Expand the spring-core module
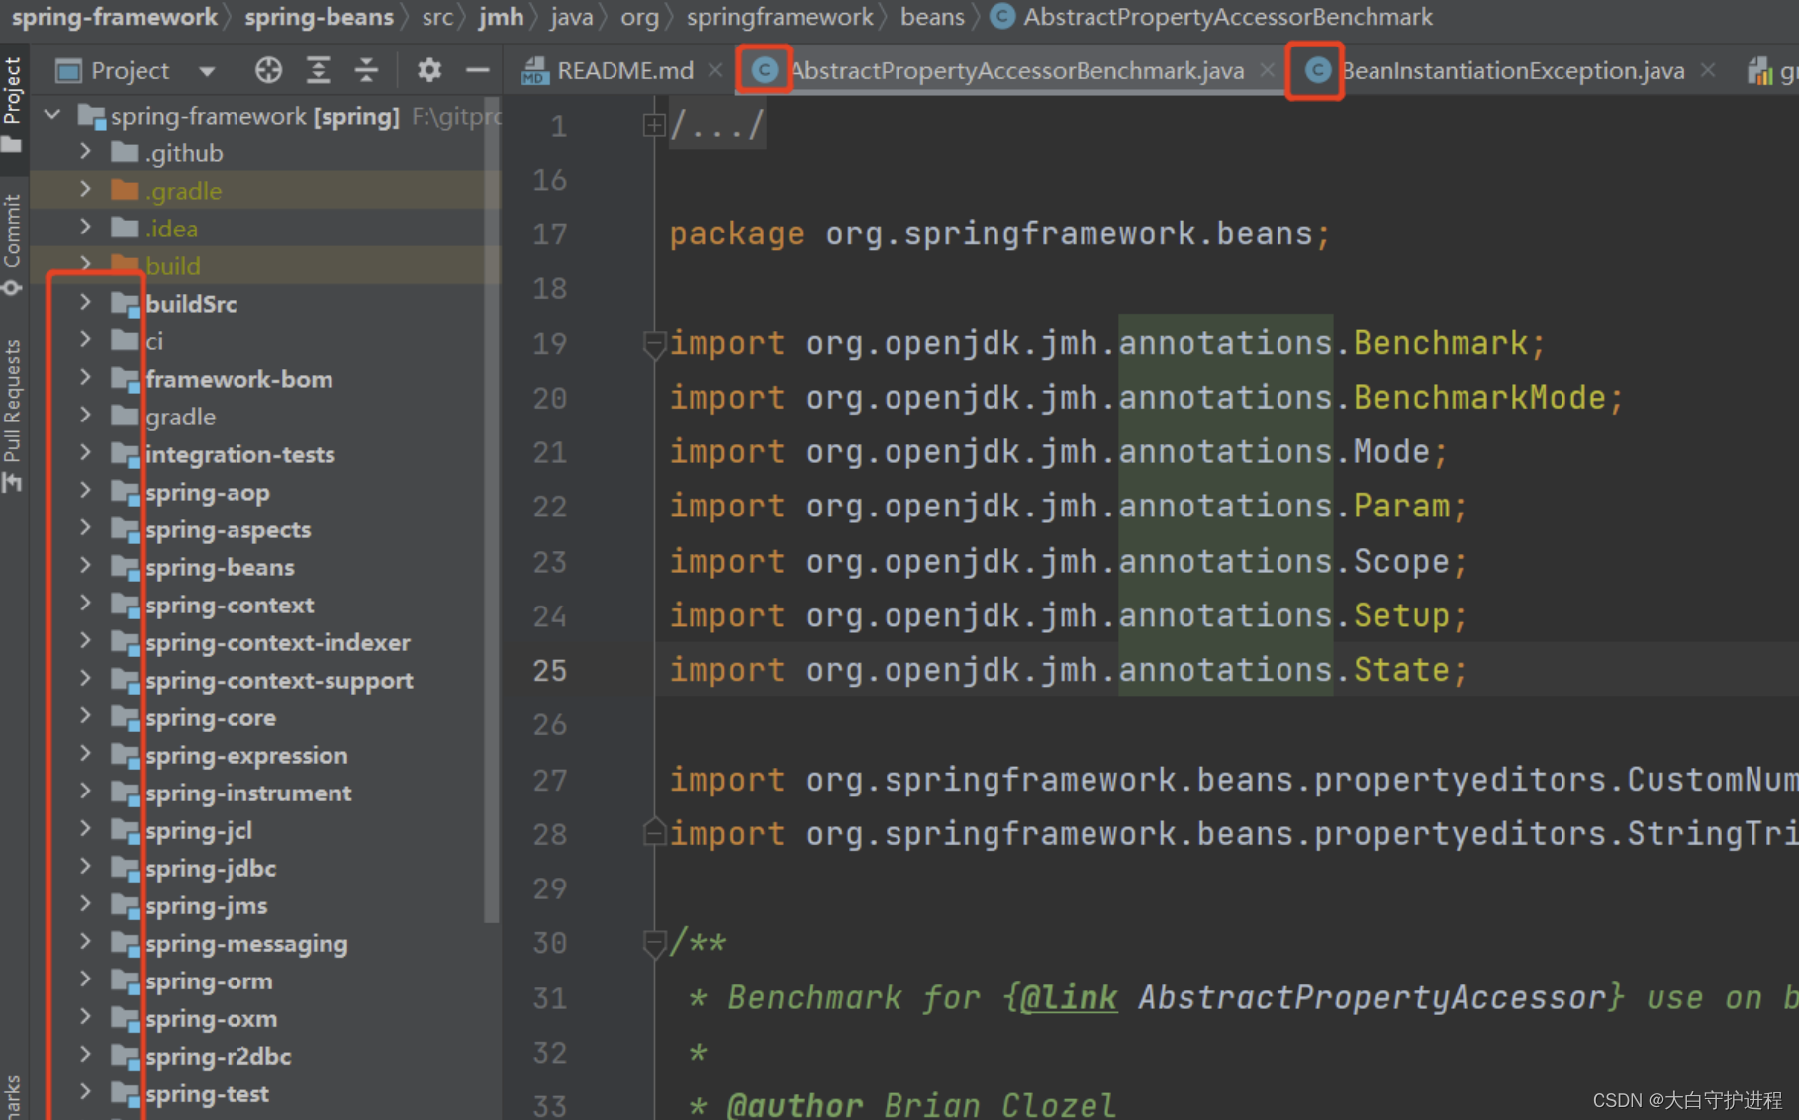The image size is (1799, 1120). [85, 716]
